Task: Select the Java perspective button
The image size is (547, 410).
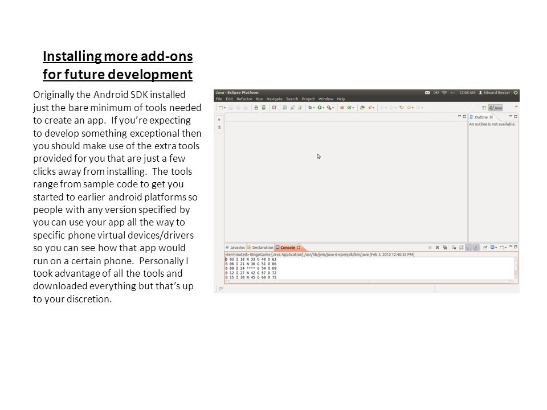Action: (x=496, y=108)
